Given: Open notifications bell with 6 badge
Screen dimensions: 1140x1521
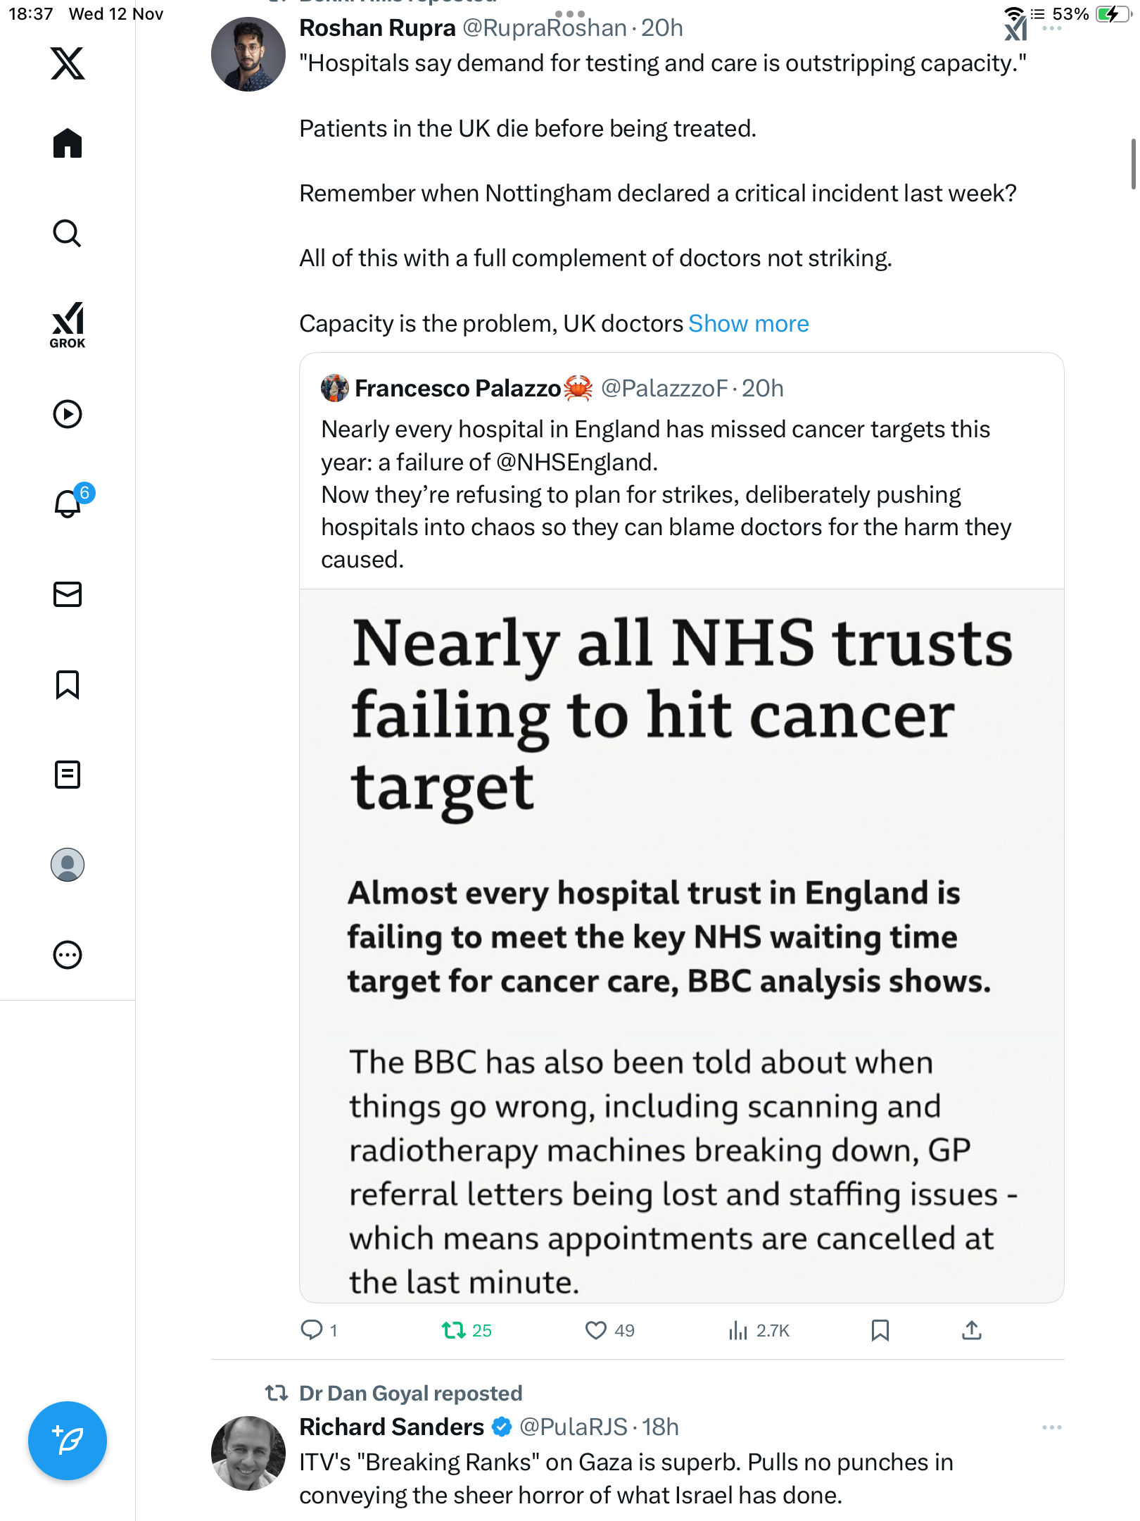Looking at the screenshot, I should pos(68,504).
